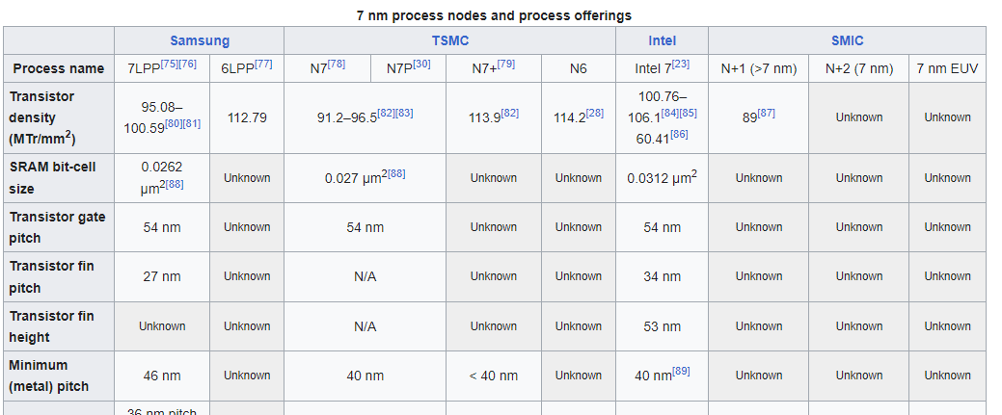Open reference [84] in Intel density cell
The image size is (1002, 415).
[x=669, y=113]
